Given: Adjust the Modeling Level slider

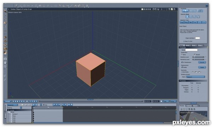Looking at the screenshot, I should 199,57.
